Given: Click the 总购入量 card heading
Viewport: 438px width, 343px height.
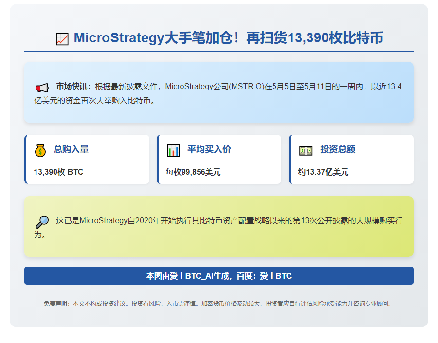Looking at the screenshot, I should (71, 149).
